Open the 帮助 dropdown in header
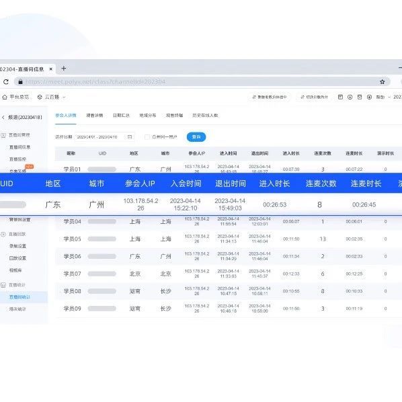 click(383, 97)
